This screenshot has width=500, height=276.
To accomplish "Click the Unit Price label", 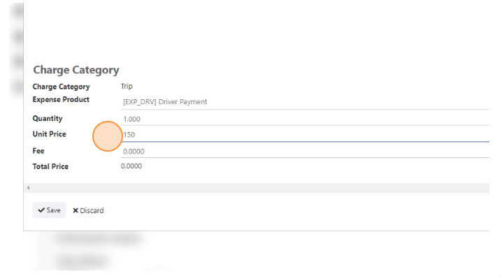I will pyautogui.click(x=50, y=134).
